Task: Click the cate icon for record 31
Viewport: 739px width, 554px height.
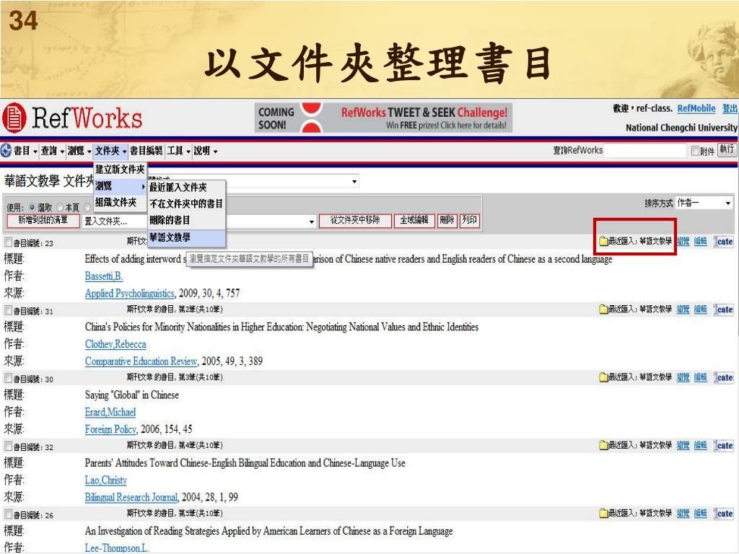Action: (x=723, y=309)
